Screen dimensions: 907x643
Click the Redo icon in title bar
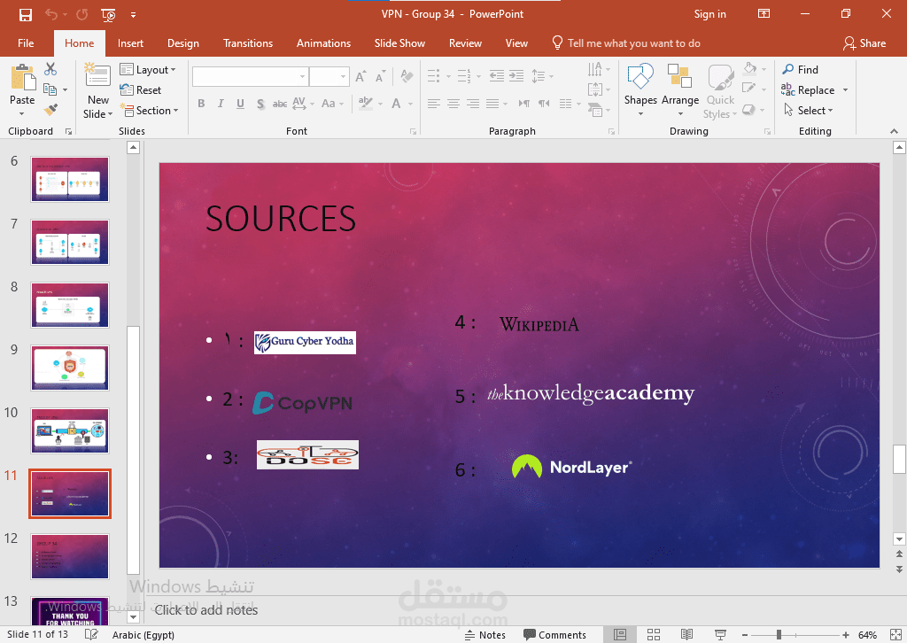[82, 14]
